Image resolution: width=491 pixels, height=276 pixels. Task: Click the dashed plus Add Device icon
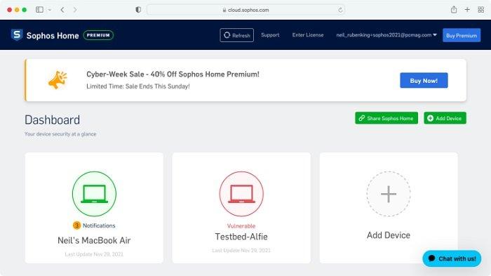(x=389, y=194)
